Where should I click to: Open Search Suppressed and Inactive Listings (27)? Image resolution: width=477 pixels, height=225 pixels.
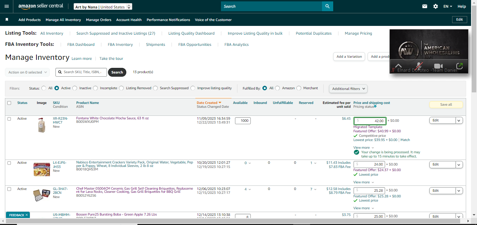click(116, 33)
